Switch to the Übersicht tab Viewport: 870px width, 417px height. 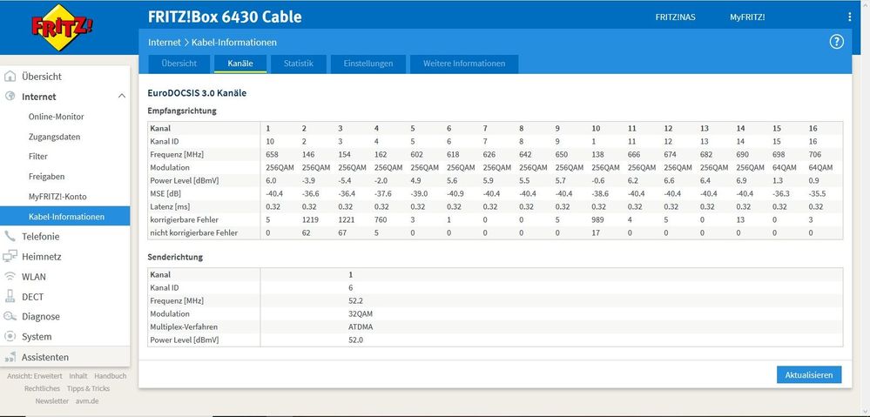click(x=179, y=64)
